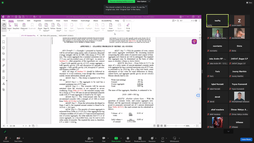
Task: Open the page number dropdown
Action: (23, 126)
